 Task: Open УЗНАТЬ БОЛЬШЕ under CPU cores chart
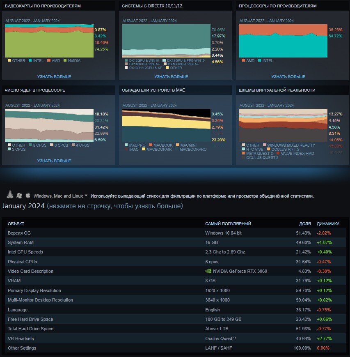(x=54, y=161)
